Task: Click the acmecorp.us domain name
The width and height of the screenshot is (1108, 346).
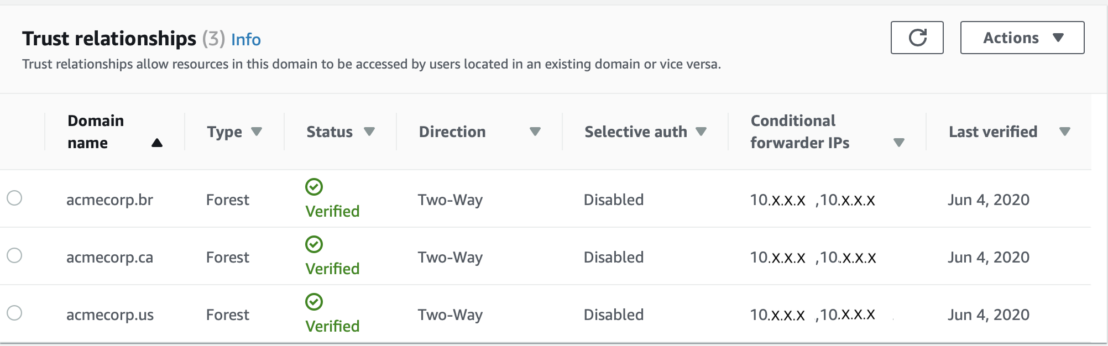Action: coord(110,315)
